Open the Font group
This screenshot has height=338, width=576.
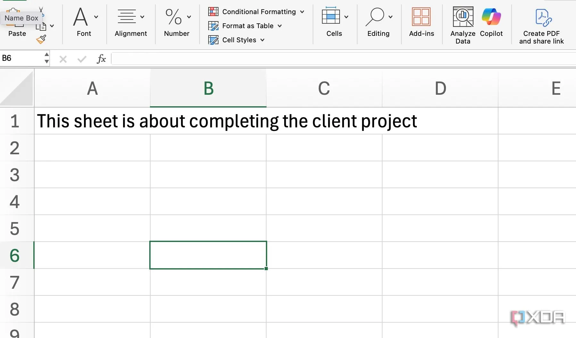[x=84, y=22]
